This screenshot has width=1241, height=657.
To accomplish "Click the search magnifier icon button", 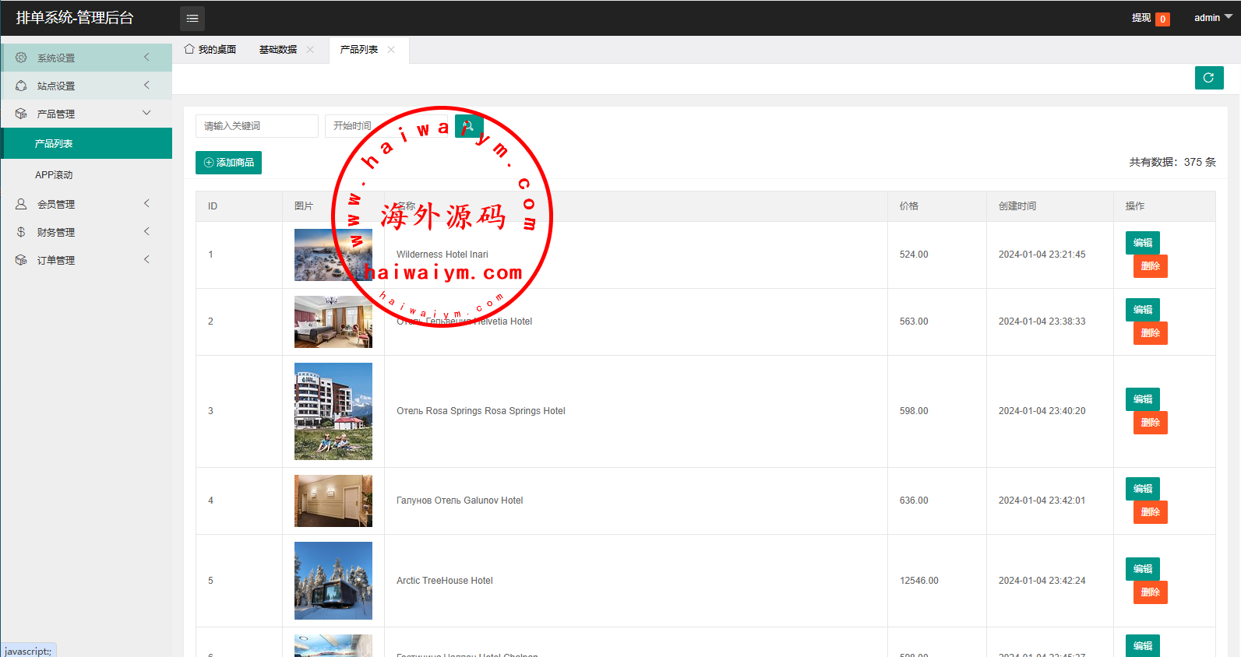I will [x=469, y=126].
